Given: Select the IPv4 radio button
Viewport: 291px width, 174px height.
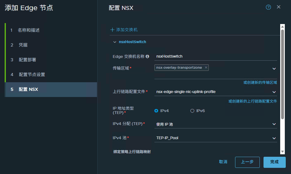Looking at the screenshot, I should [x=156, y=111].
